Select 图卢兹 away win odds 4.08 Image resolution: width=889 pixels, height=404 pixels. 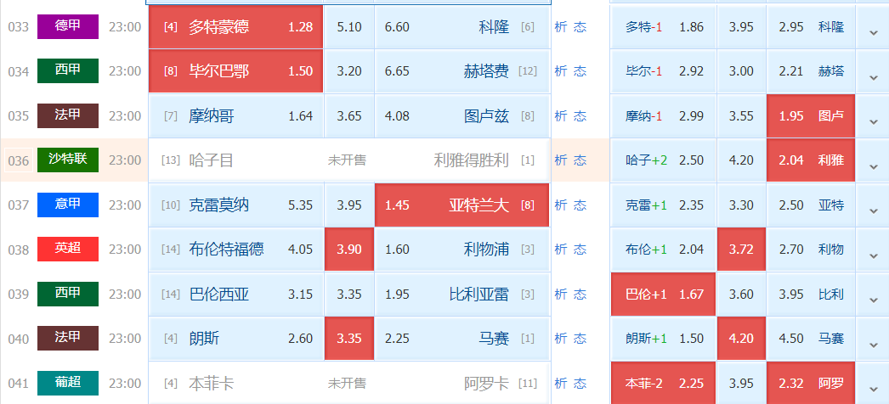point(461,116)
